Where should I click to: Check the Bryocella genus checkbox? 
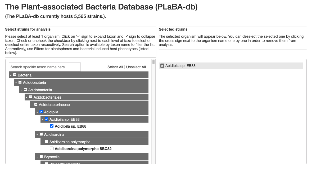pos(41,157)
